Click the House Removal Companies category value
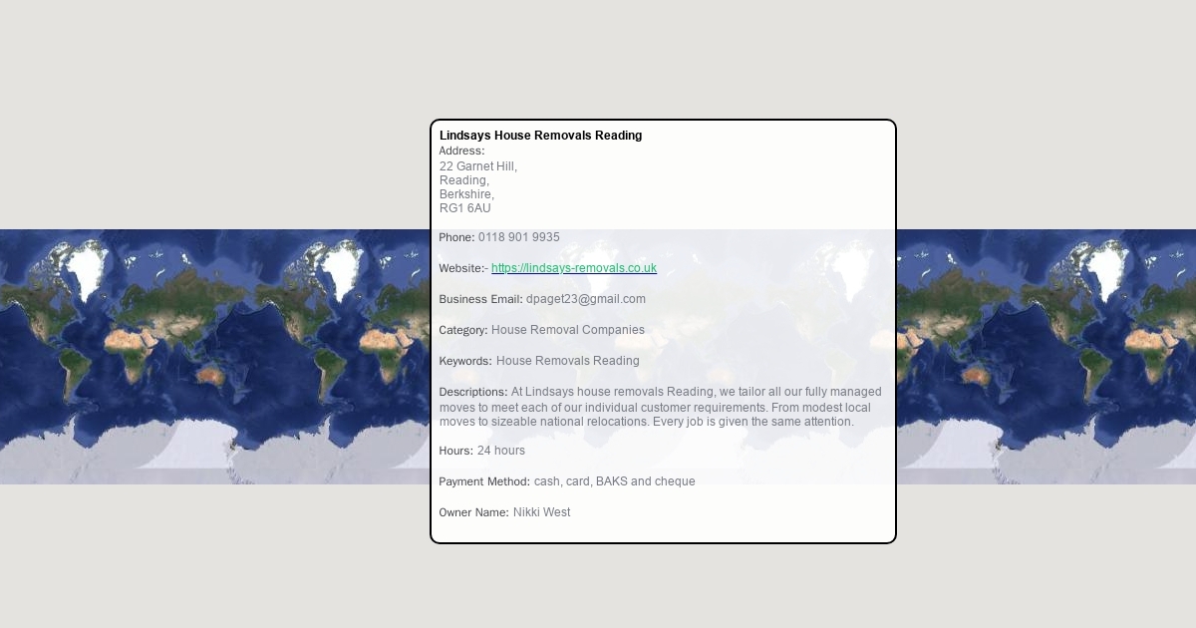 click(x=567, y=330)
